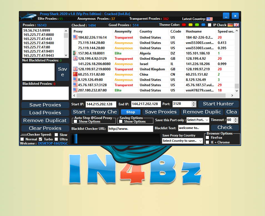The height and width of the screenshot is (216, 265).
Task: Decrease Timeout value with down arrow
Action: click(x=236, y=121)
